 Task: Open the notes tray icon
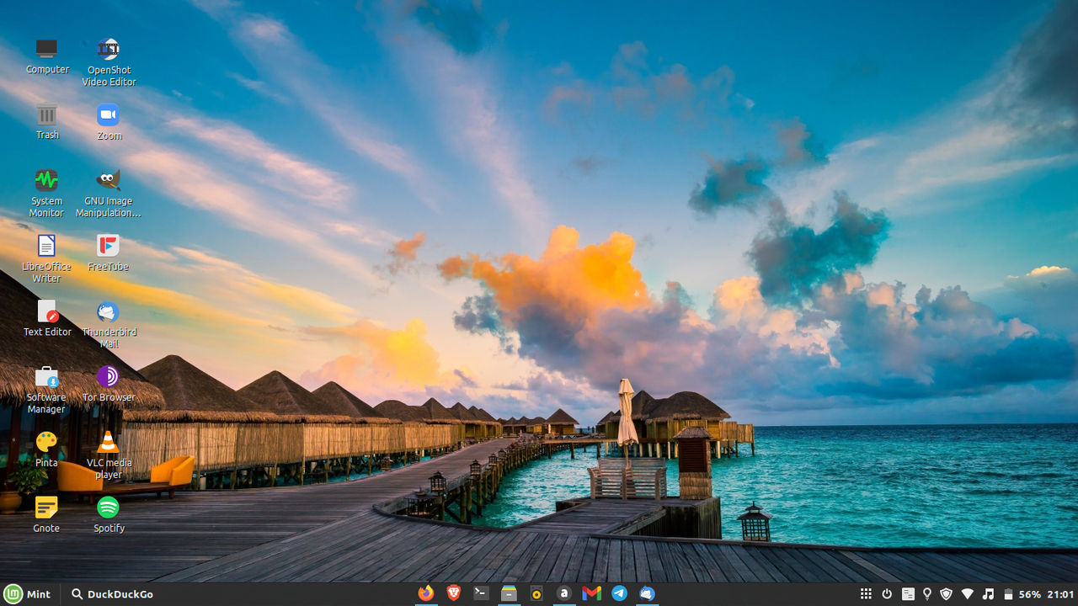click(x=908, y=594)
